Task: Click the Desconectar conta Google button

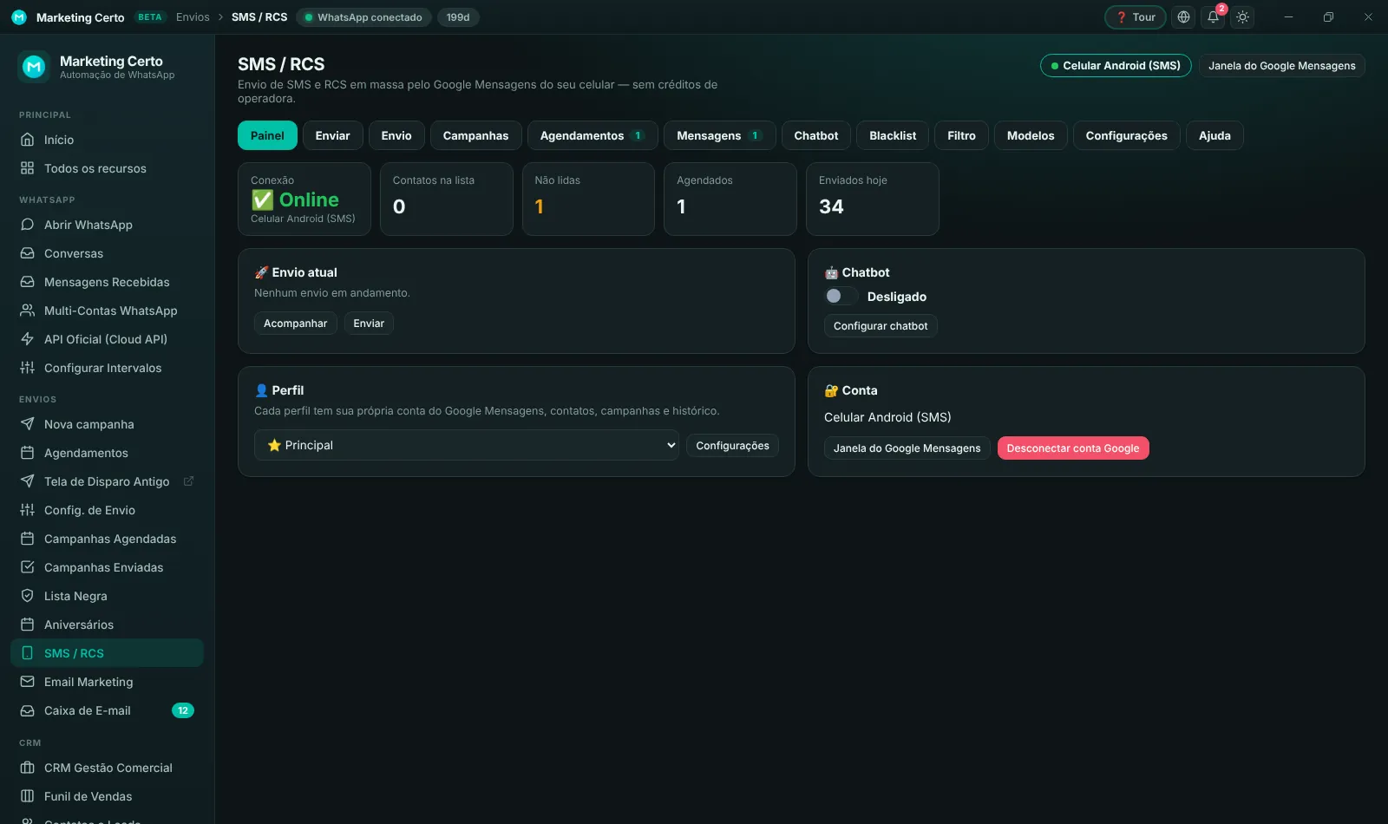Action: coord(1073,448)
